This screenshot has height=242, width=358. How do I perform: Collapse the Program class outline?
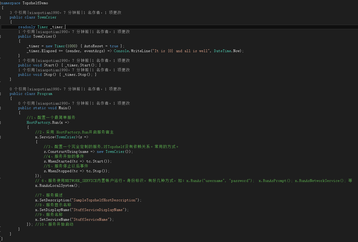[x=1, y=94]
